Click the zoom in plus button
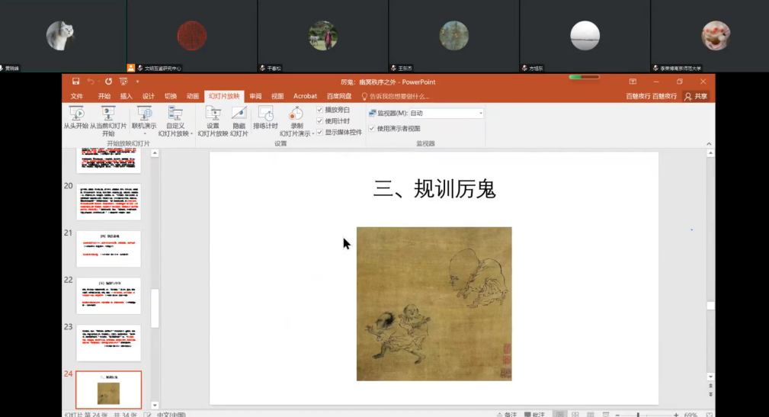The width and height of the screenshot is (769, 417). point(676,415)
